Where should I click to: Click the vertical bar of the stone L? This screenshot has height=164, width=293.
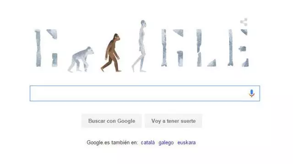coord(199,48)
